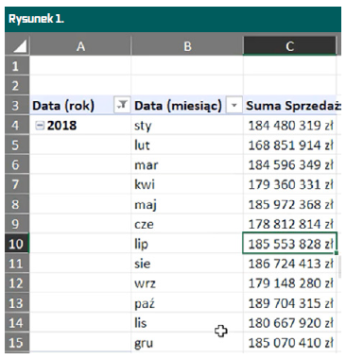Select the kwi month cell
Image resolution: width=346 pixels, height=359 pixels.
coord(187,184)
